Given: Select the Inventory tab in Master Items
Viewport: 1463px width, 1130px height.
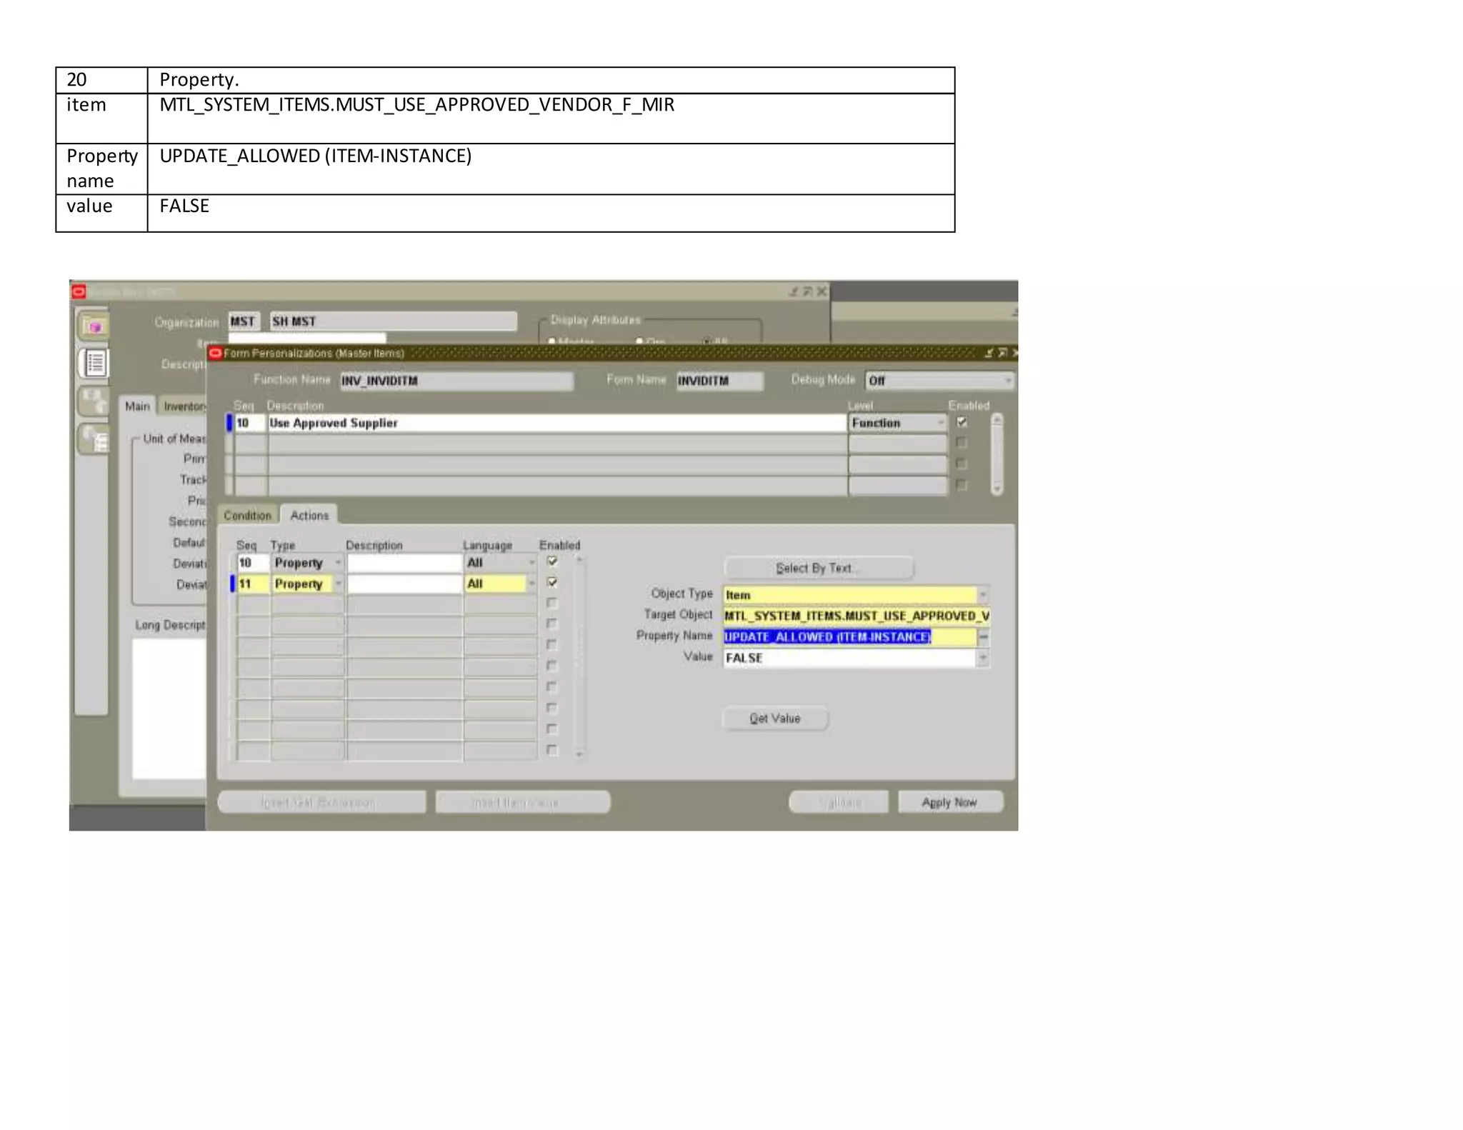Looking at the screenshot, I should point(183,406).
